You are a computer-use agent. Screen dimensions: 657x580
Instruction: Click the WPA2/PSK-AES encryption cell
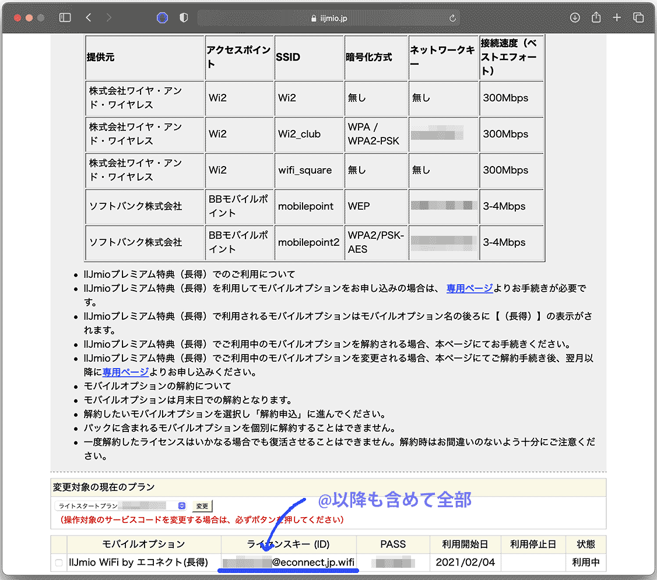[376, 242]
